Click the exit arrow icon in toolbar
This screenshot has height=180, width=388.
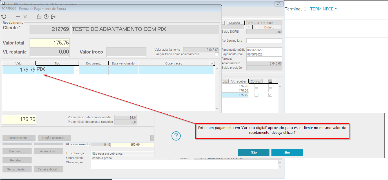point(53,17)
